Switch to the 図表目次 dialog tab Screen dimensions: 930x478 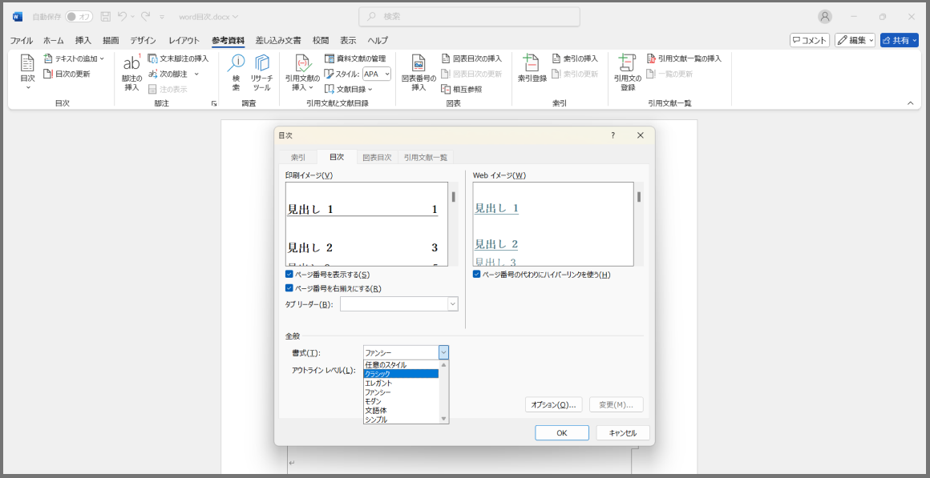click(x=378, y=157)
